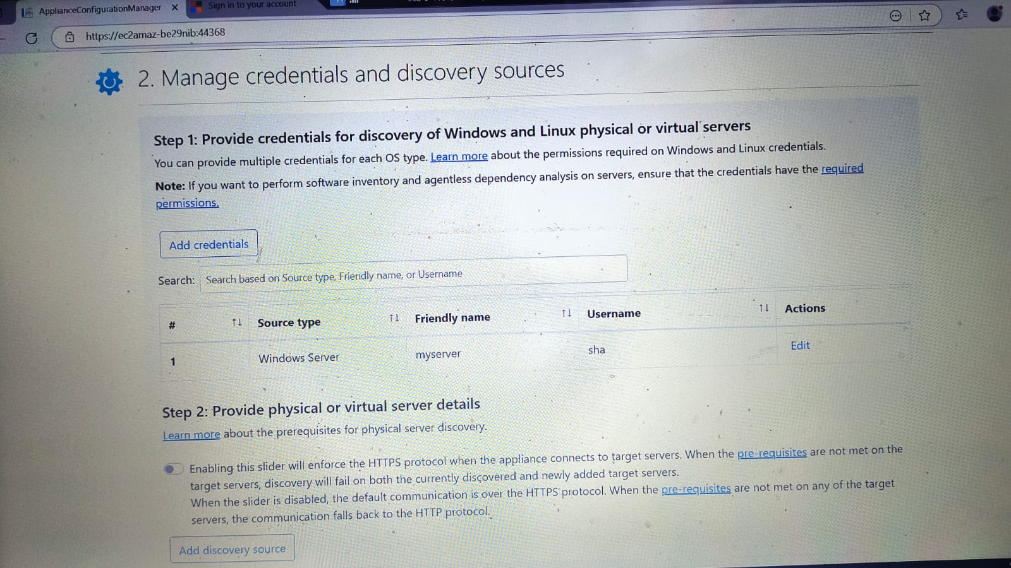This screenshot has height=568, width=1011.
Task: Open the browser profile avatar
Action: (x=995, y=13)
